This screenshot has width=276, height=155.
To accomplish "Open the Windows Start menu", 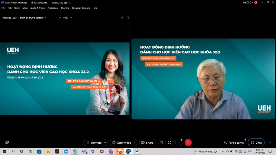I will [x=4, y=152].
